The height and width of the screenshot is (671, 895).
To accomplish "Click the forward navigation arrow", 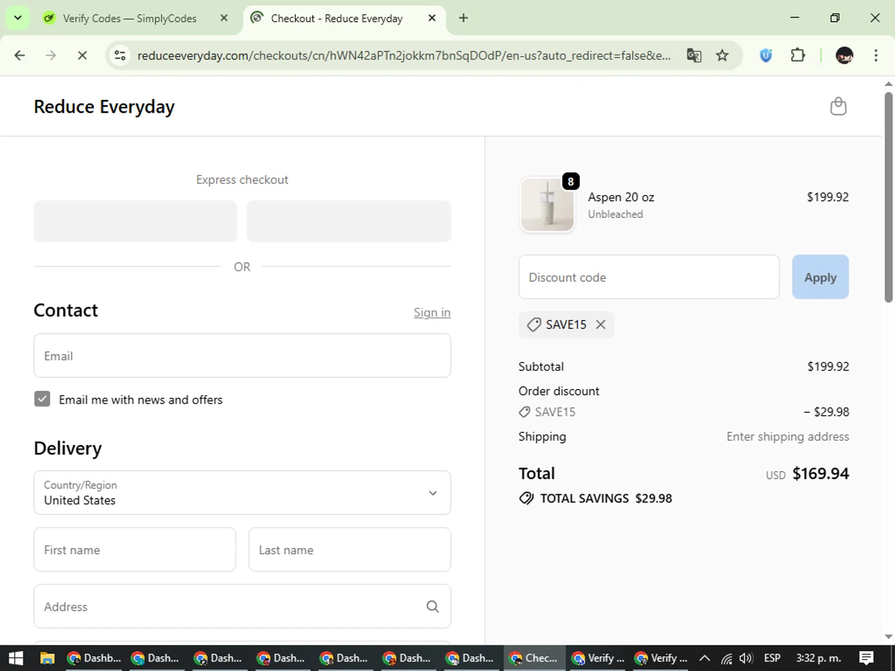I will tap(51, 55).
